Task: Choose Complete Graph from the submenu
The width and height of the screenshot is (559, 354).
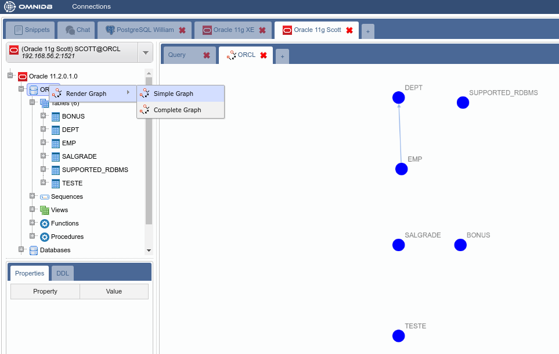Action: pyautogui.click(x=177, y=110)
